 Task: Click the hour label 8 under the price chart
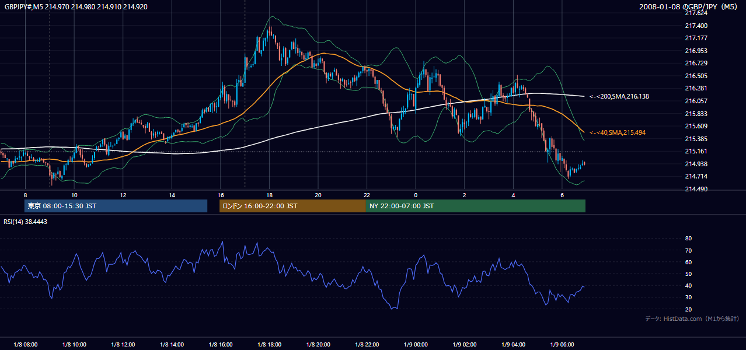[x=25, y=195]
